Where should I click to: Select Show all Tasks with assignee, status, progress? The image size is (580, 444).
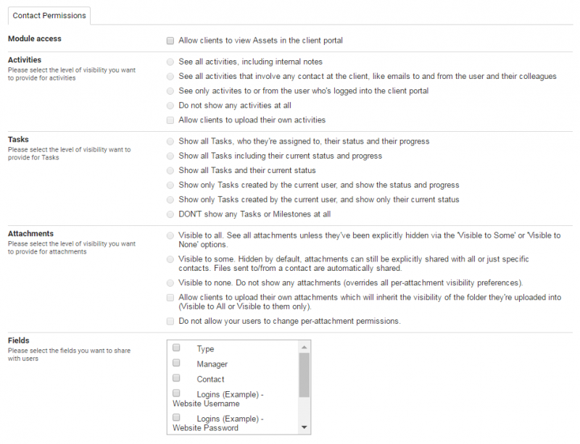[x=170, y=142]
